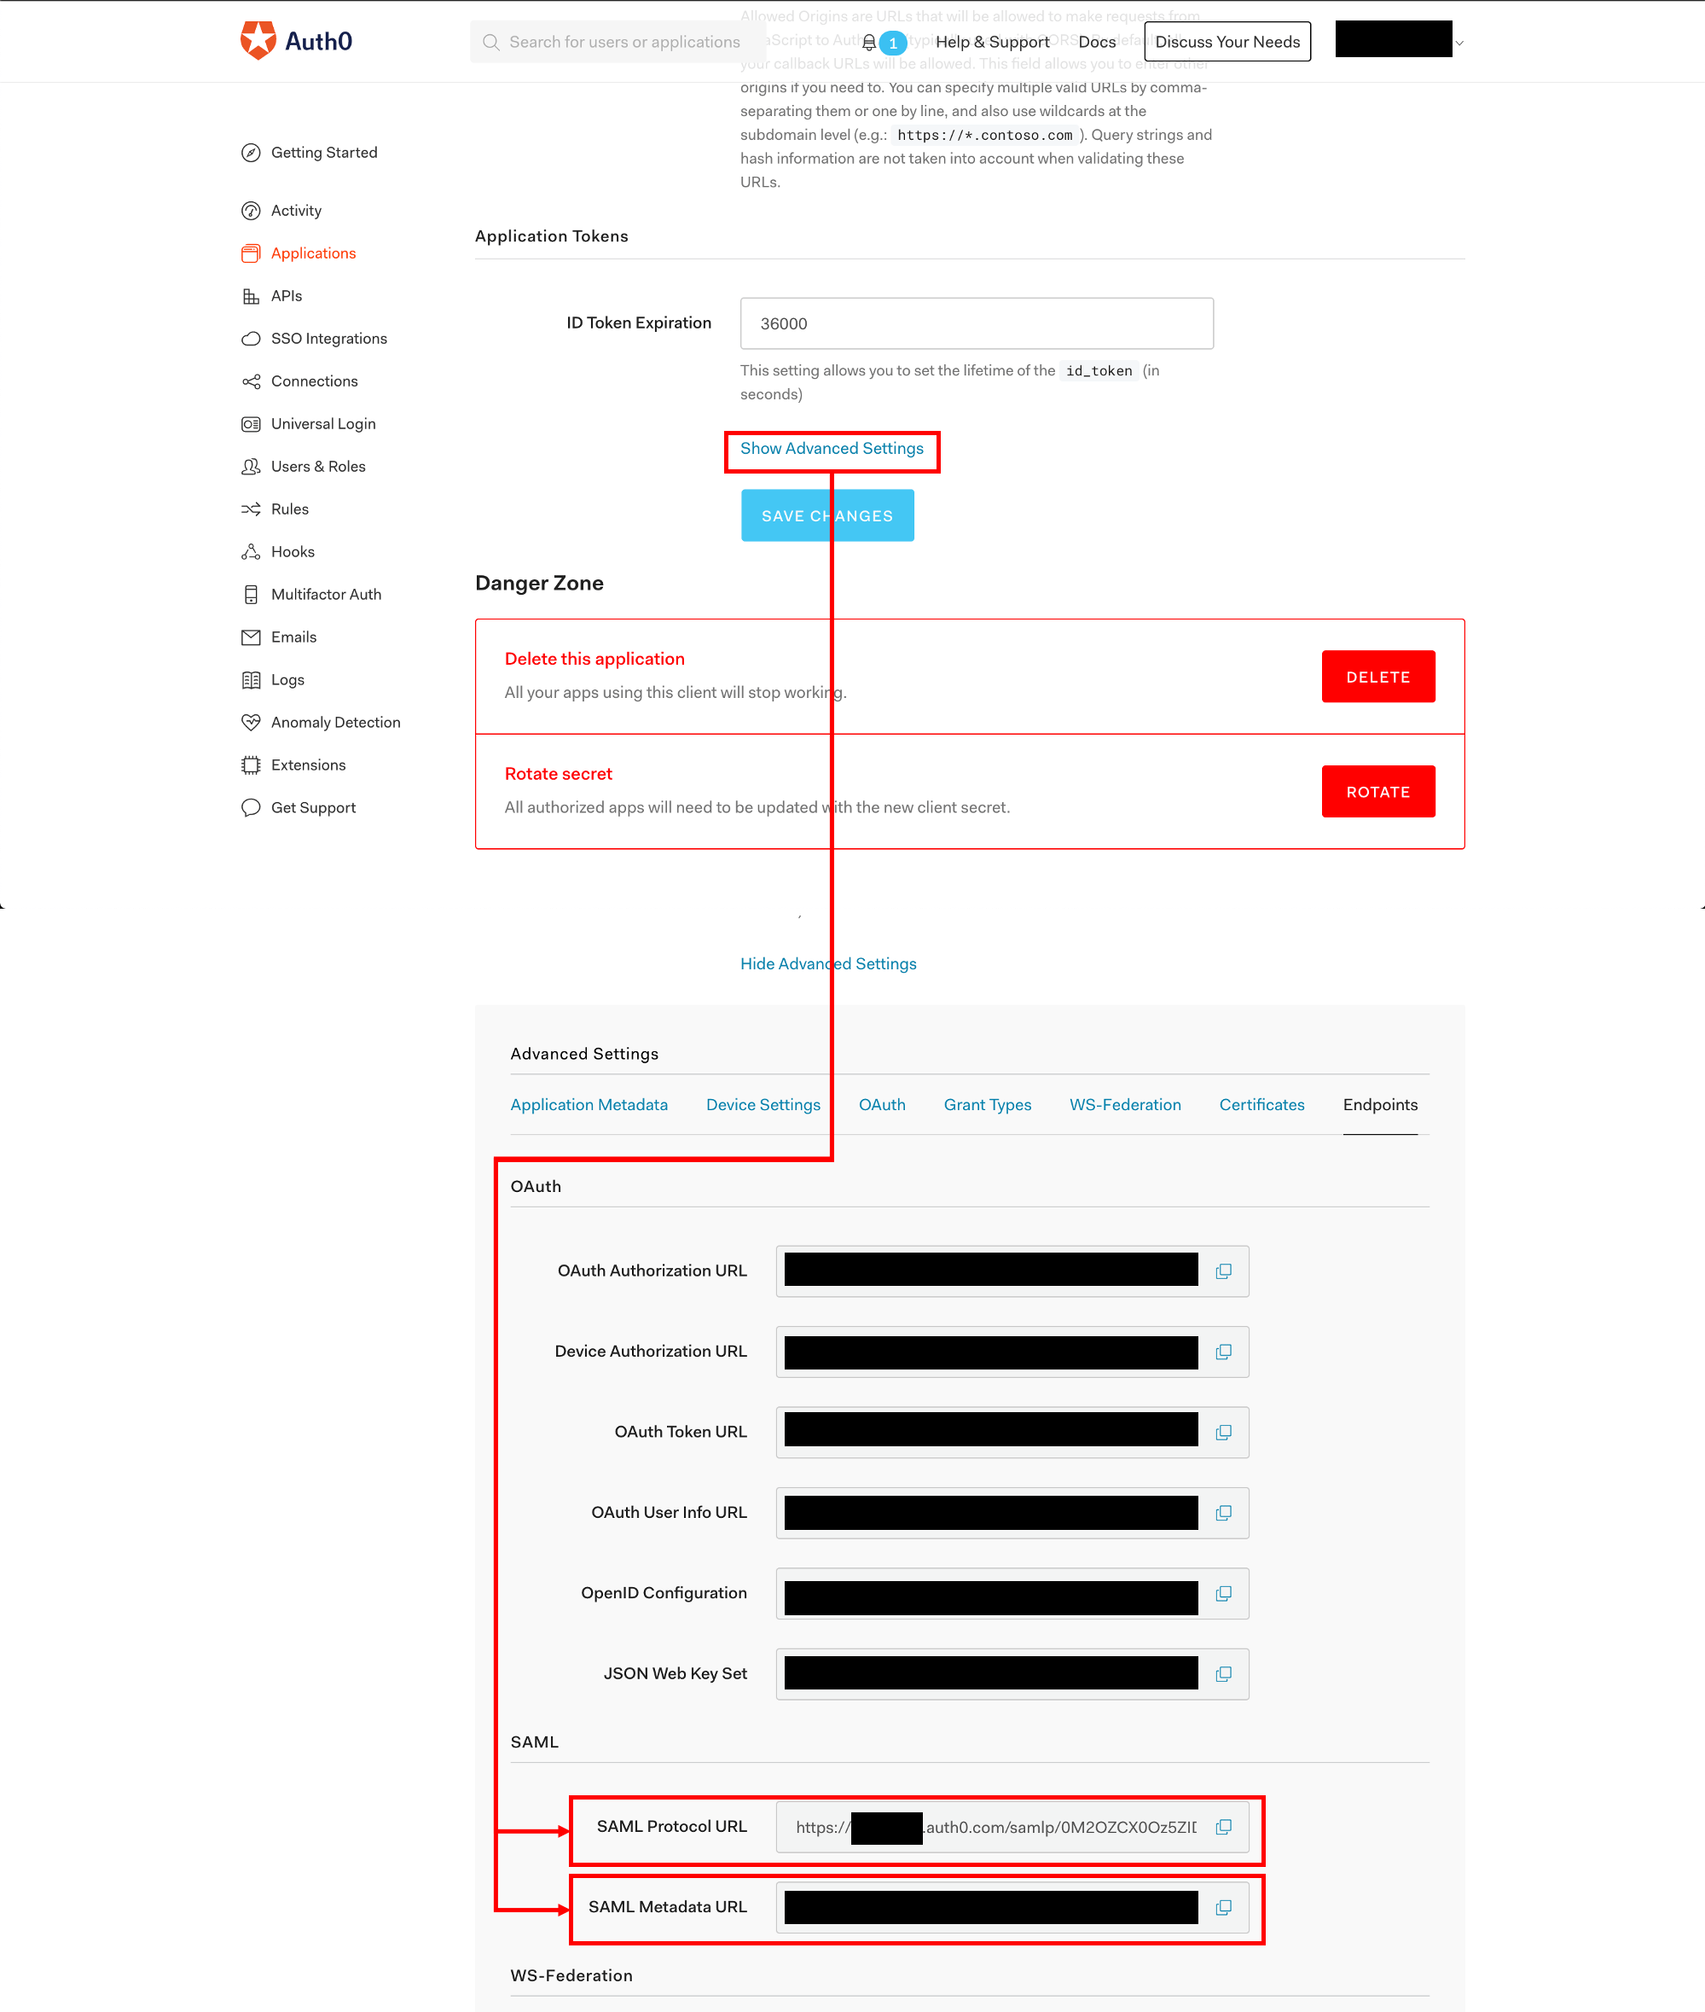Click the SAML Protocol URL field
The width and height of the screenshot is (1705, 2012).
[x=1012, y=1826]
